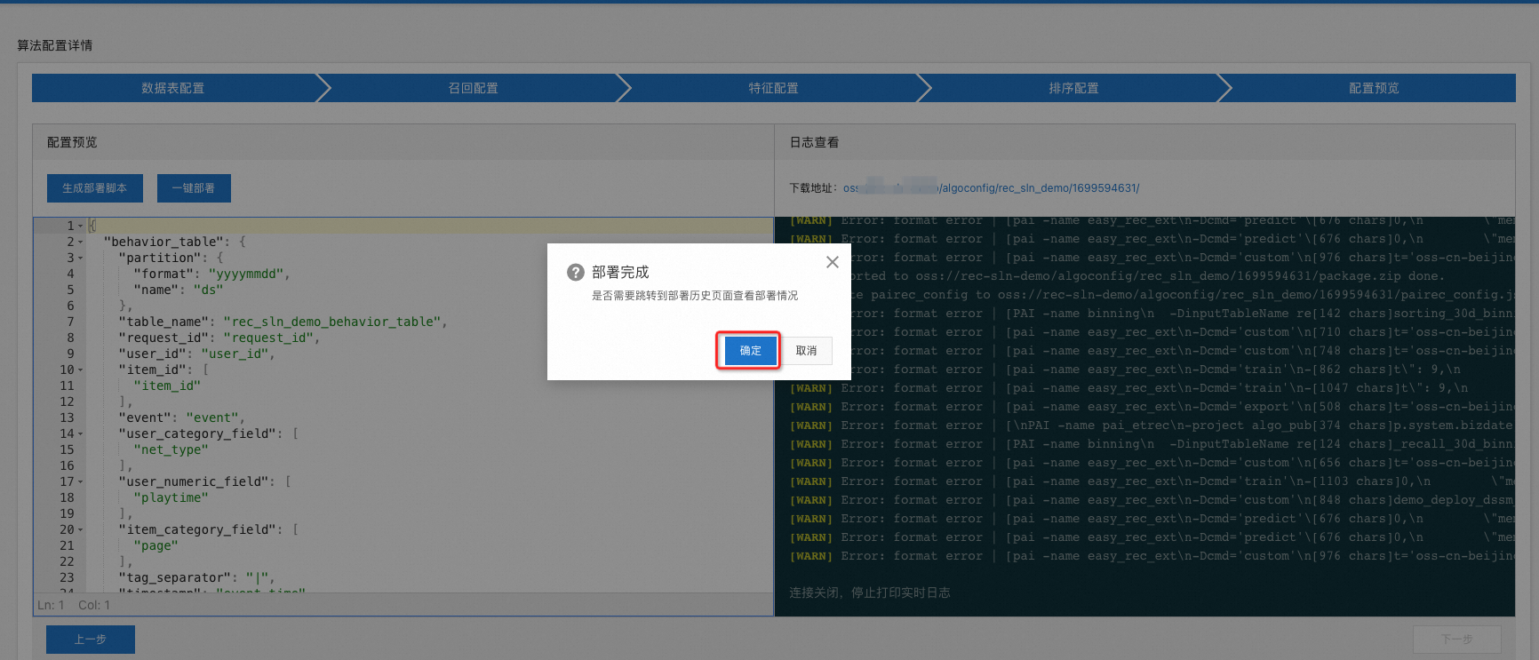
Task: Open the 数据表配置 step tab
Action: (x=173, y=88)
